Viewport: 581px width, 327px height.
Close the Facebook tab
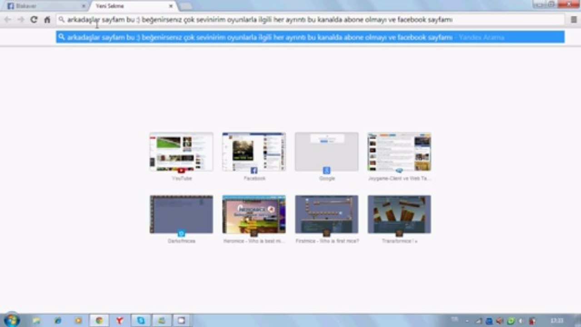pyautogui.click(x=83, y=6)
